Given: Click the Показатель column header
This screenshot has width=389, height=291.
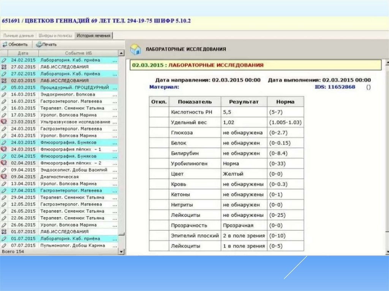Looking at the screenshot, I should (x=195, y=102).
